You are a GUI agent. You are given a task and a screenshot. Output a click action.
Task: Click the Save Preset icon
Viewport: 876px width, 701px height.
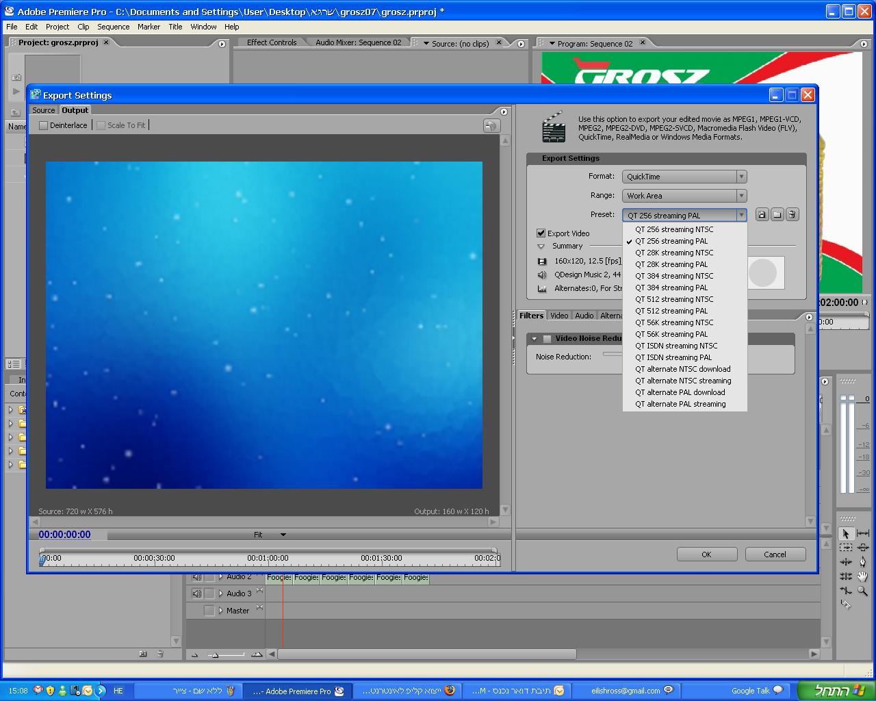point(762,215)
